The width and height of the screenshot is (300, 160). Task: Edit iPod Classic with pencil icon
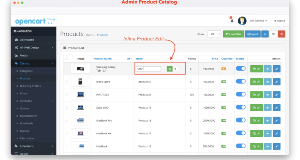(276, 82)
